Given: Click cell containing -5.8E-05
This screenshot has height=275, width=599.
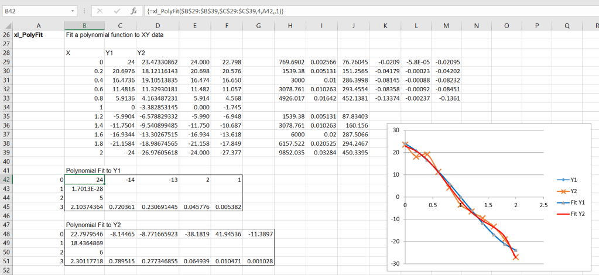Looking at the screenshot, I should click(x=416, y=62).
